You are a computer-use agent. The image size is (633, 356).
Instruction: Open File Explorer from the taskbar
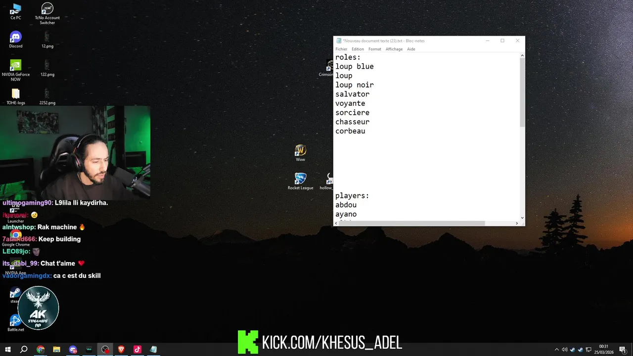click(x=56, y=350)
